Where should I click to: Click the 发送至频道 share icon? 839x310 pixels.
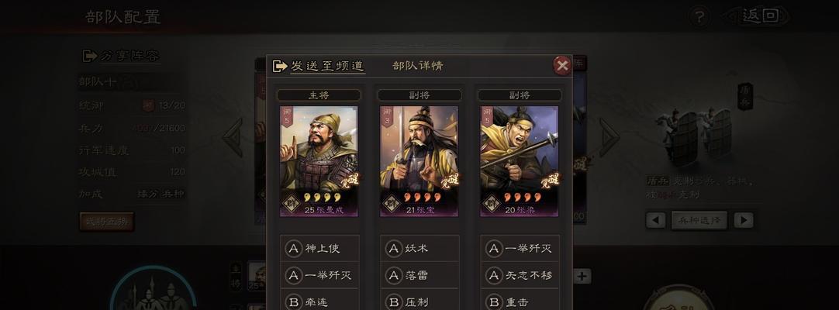[x=280, y=66]
